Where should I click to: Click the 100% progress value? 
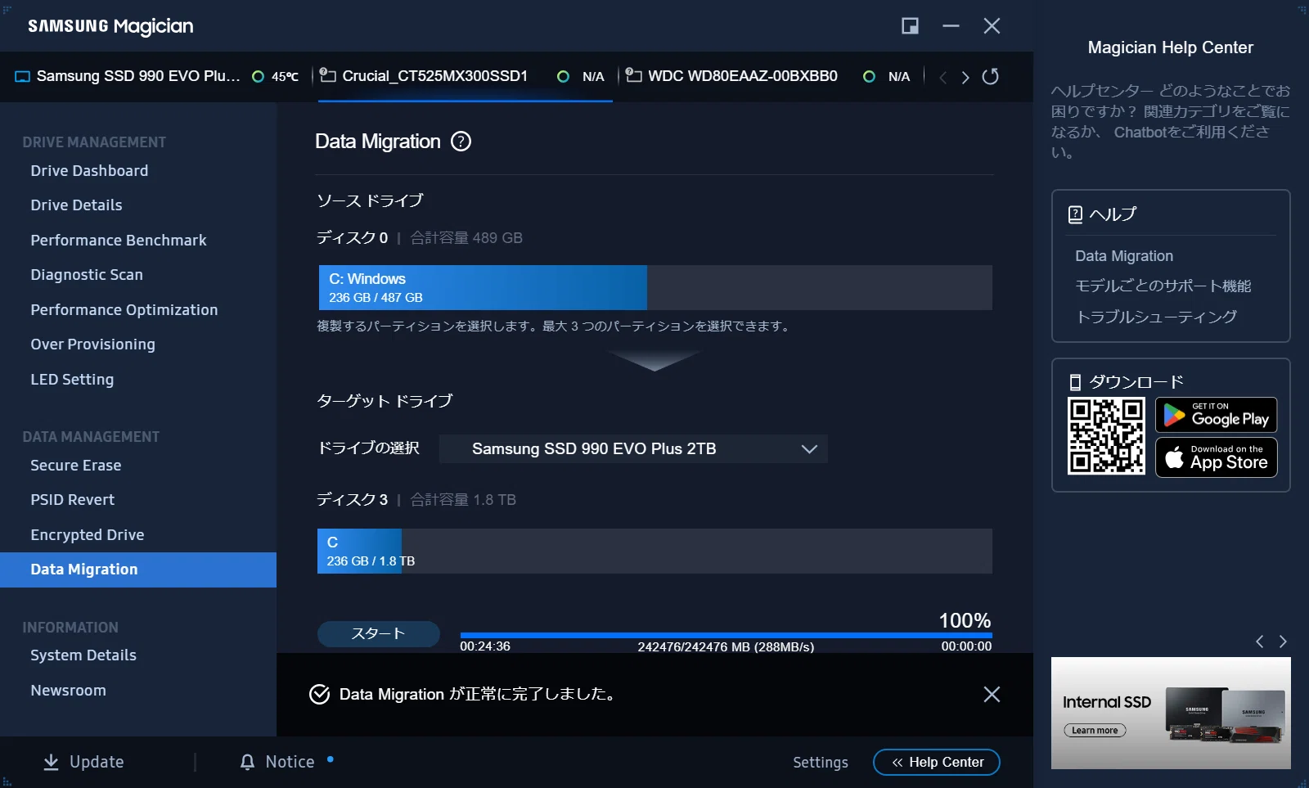(x=965, y=620)
